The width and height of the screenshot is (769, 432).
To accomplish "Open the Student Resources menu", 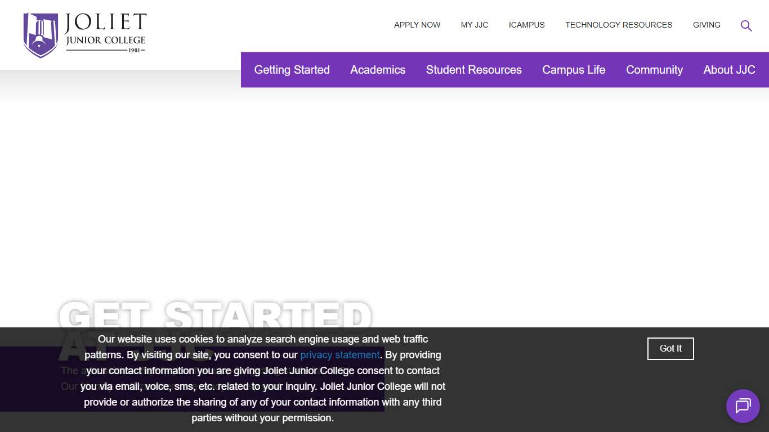I will [474, 70].
